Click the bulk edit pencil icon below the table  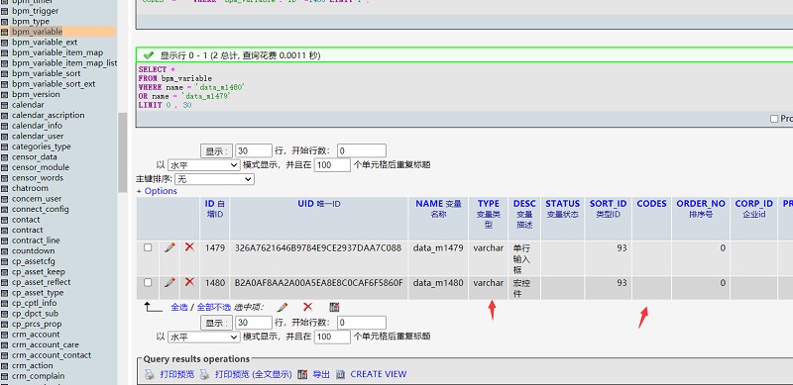(283, 307)
